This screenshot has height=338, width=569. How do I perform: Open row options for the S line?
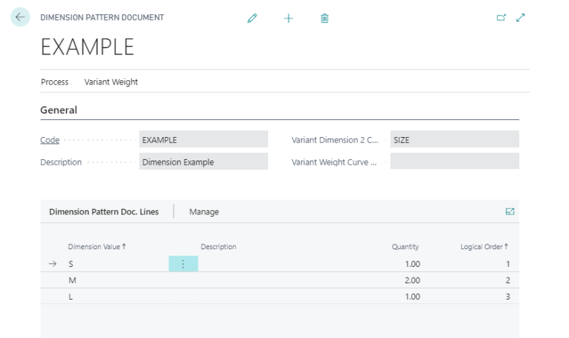pyautogui.click(x=183, y=263)
